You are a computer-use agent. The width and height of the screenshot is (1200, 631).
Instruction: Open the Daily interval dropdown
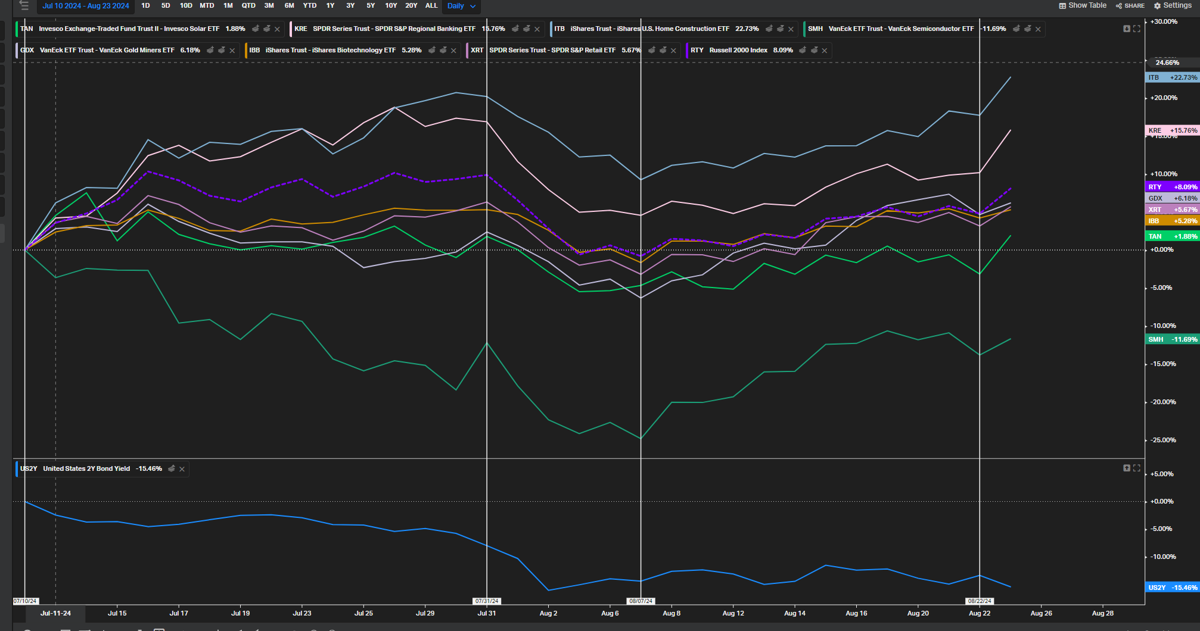point(461,6)
